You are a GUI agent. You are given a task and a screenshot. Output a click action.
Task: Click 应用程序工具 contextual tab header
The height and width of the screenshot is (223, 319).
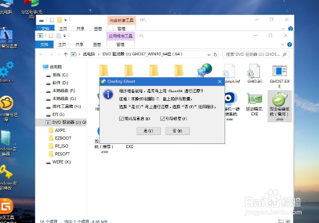[x=120, y=36]
